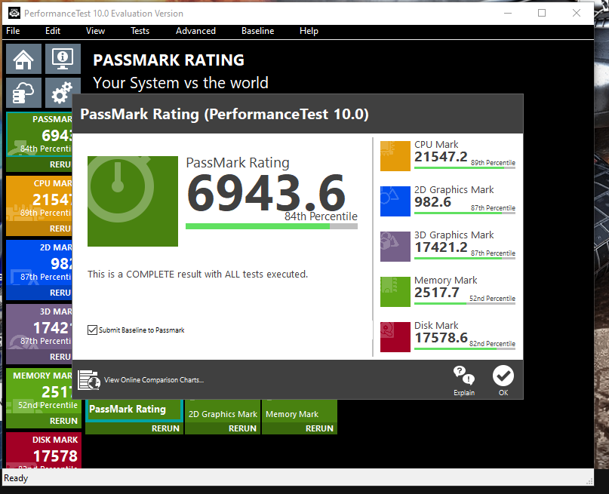Click the 84th Percentile label in dialog
The height and width of the screenshot is (494, 609).
click(x=321, y=216)
